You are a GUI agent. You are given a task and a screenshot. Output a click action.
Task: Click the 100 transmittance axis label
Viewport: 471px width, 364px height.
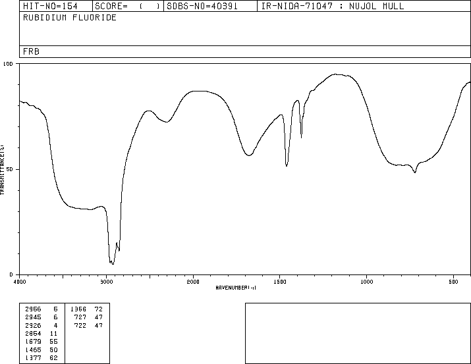9,64
